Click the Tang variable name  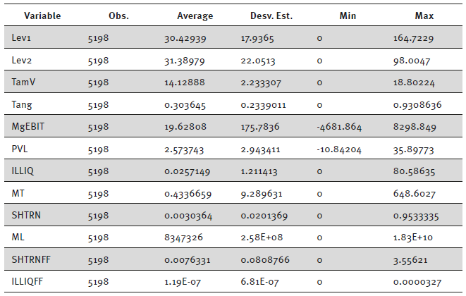[x=23, y=105]
